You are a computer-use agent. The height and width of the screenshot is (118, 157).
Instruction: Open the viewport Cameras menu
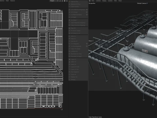click(98, 1)
